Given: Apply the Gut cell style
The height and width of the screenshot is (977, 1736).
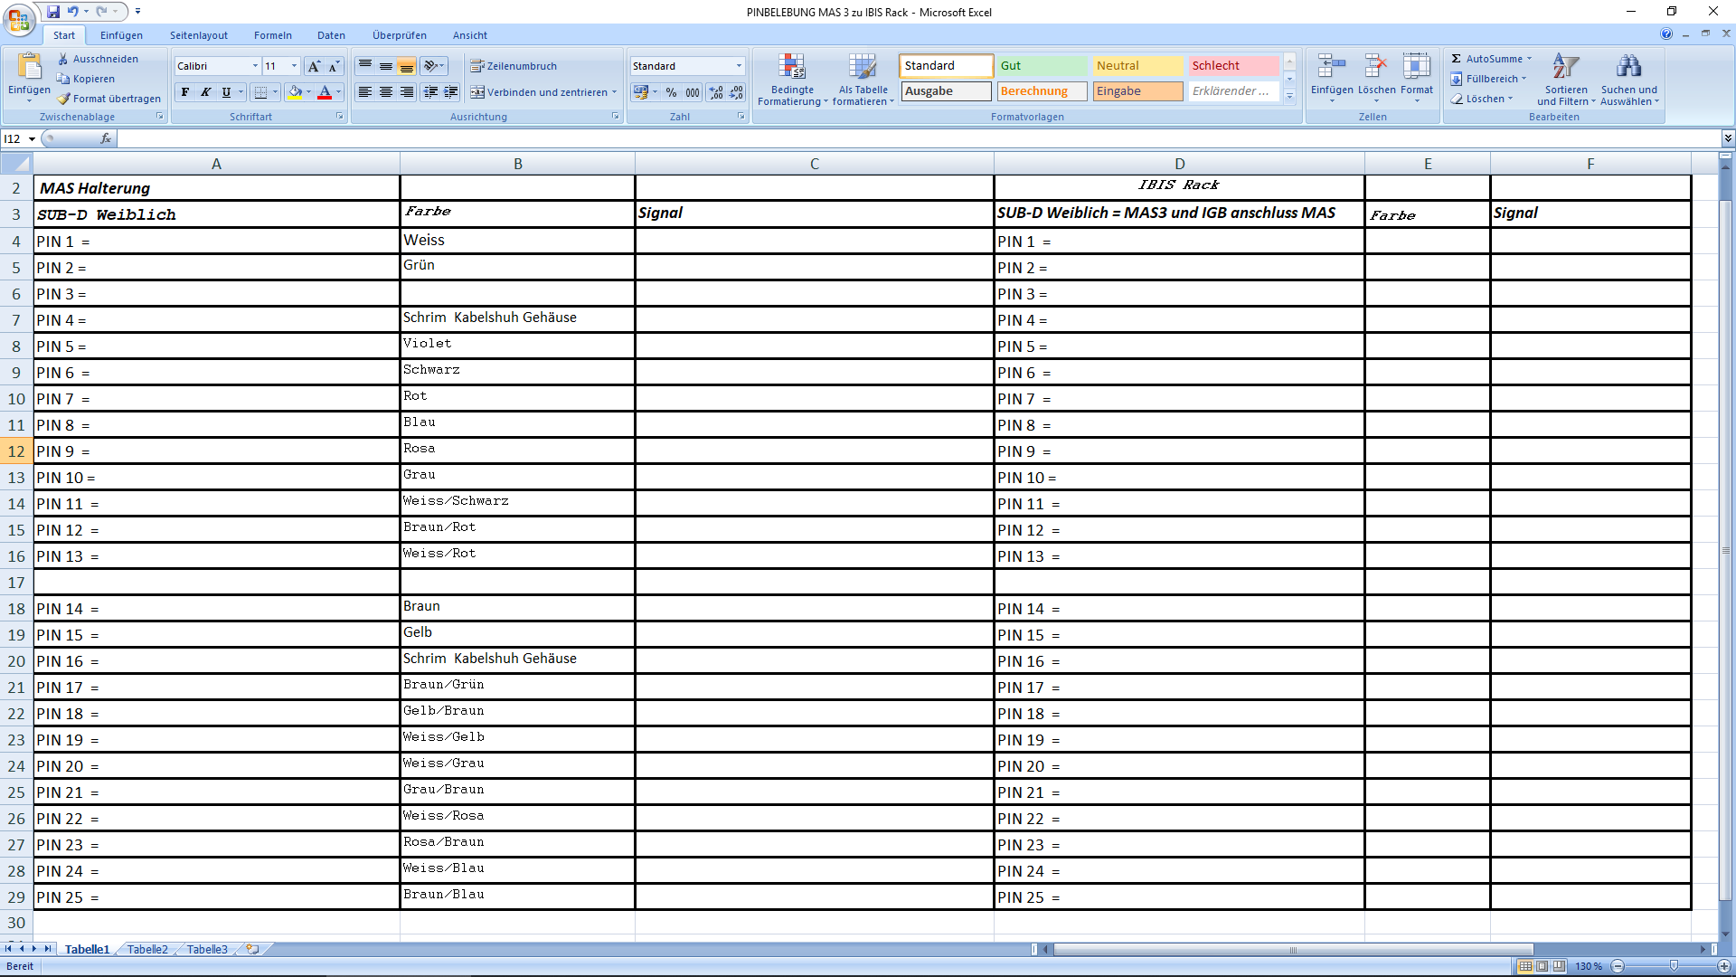Looking at the screenshot, I should tap(1043, 66).
